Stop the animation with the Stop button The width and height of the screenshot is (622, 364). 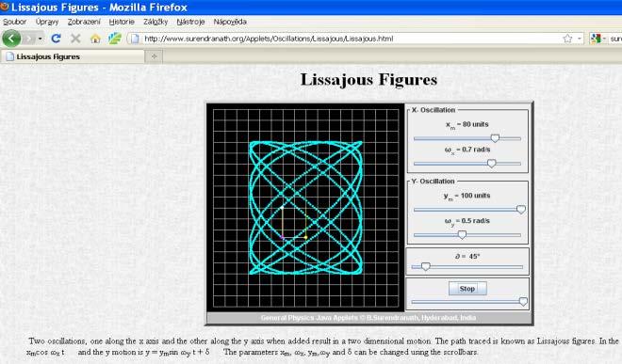pos(467,289)
